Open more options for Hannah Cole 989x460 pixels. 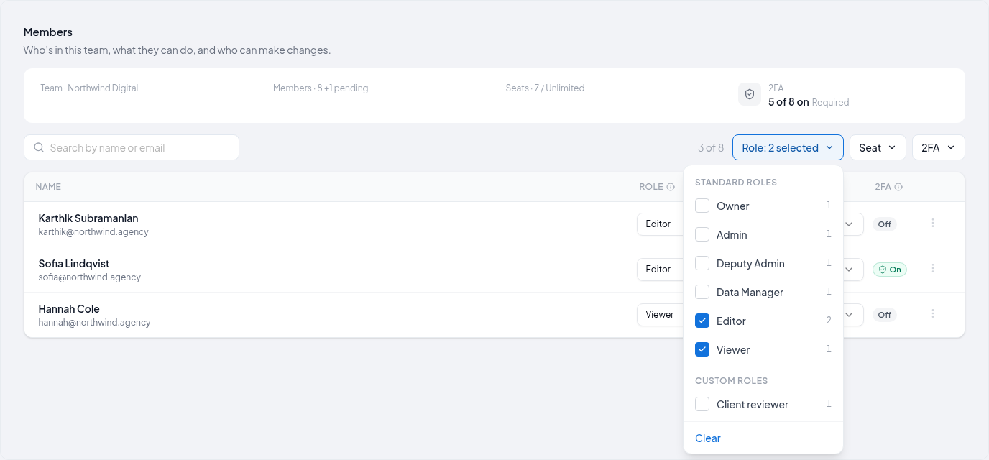click(933, 313)
